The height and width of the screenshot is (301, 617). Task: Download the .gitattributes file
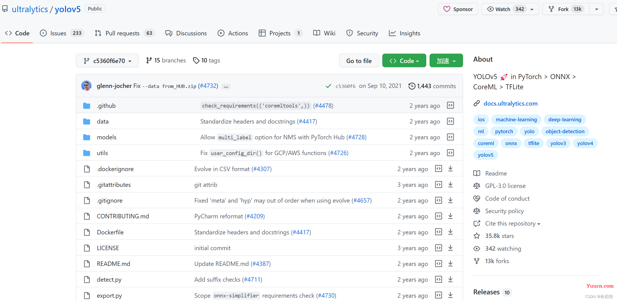tap(450, 184)
